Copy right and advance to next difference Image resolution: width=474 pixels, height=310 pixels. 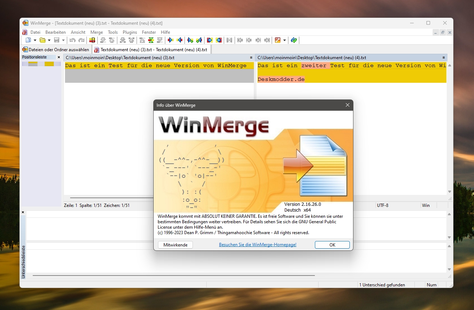(190, 40)
